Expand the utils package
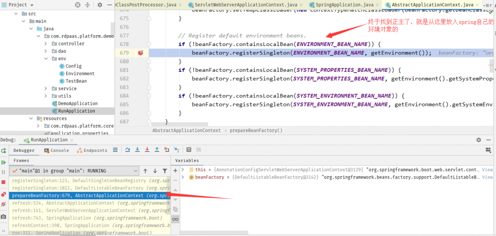Image resolution: width=496 pixels, height=236 pixels. click(x=46, y=96)
